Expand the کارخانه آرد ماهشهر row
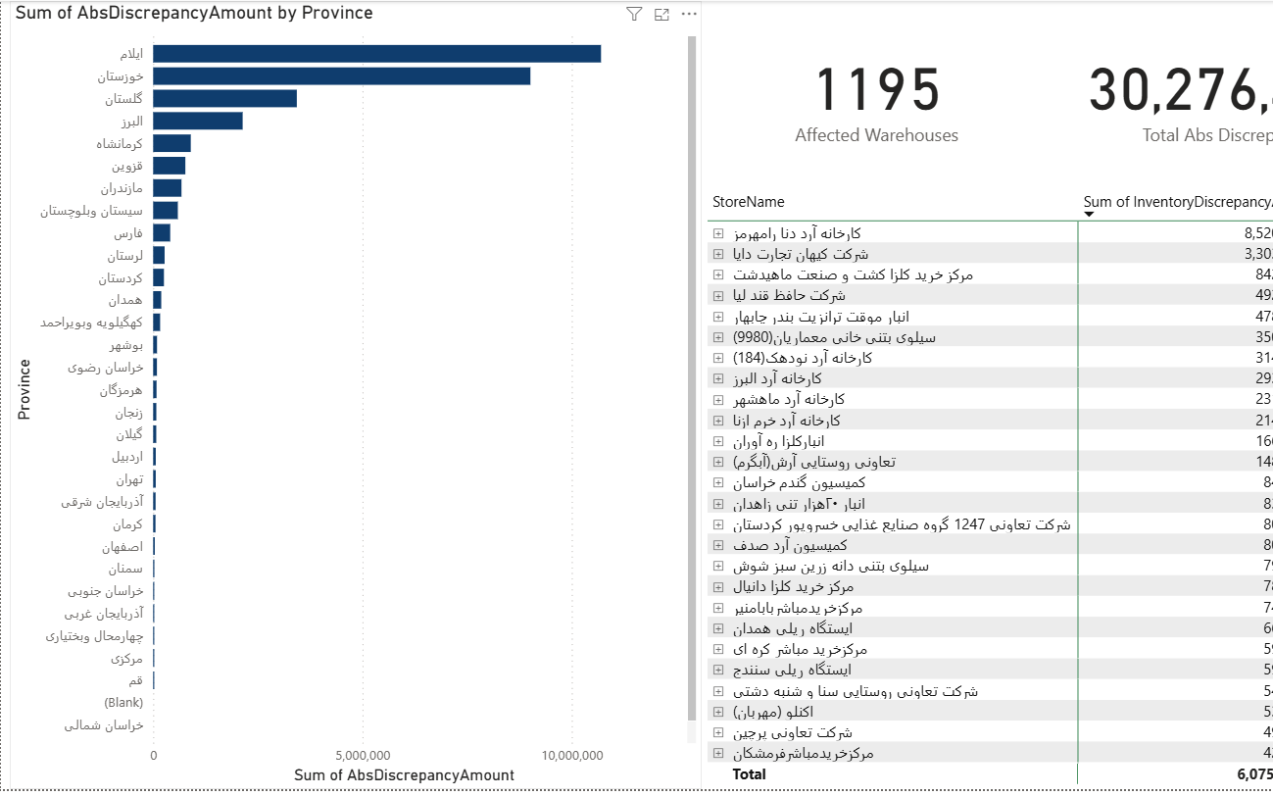The width and height of the screenshot is (1273, 796). 718,399
